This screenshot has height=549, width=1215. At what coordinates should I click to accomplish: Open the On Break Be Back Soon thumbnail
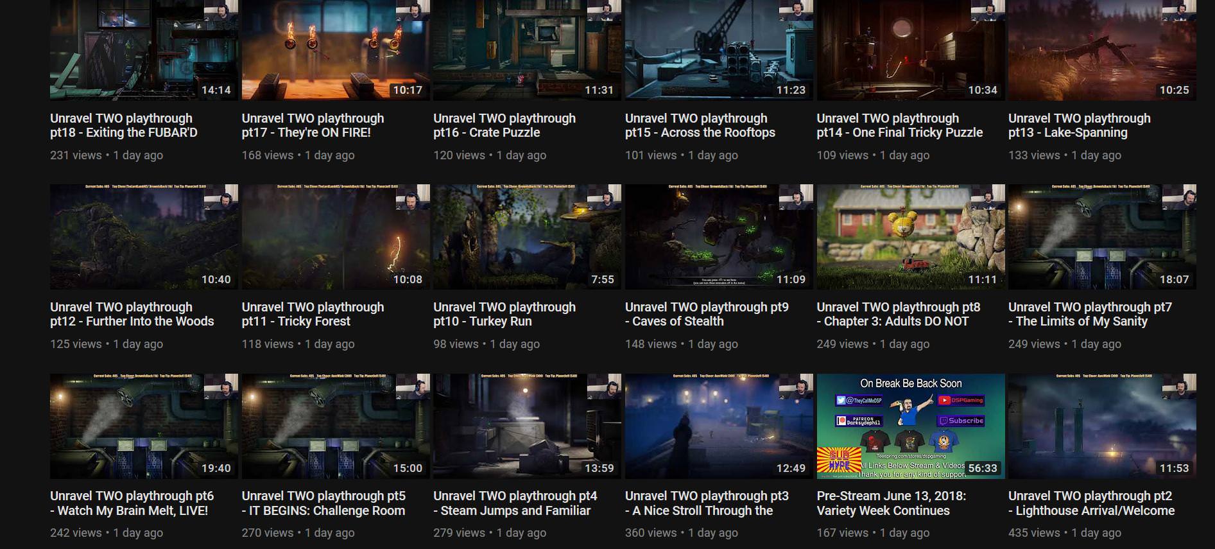click(x=911, y=426)
